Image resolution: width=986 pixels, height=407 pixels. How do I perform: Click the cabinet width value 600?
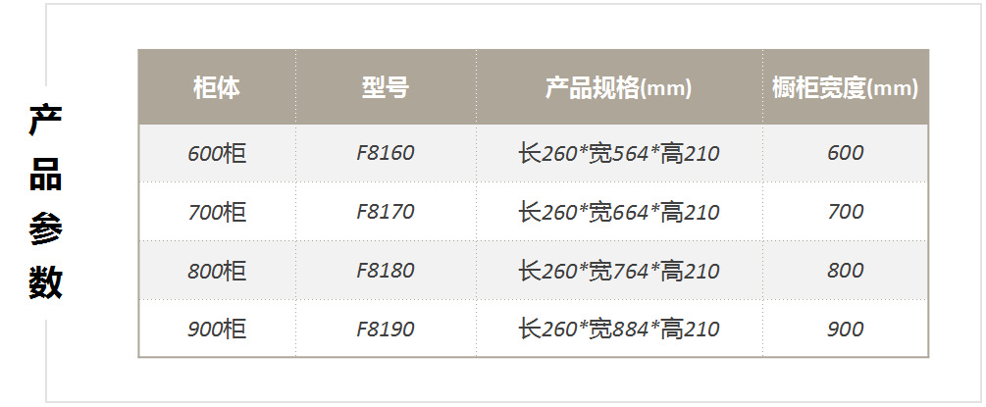pyautogui.click(x=845, y=153)
